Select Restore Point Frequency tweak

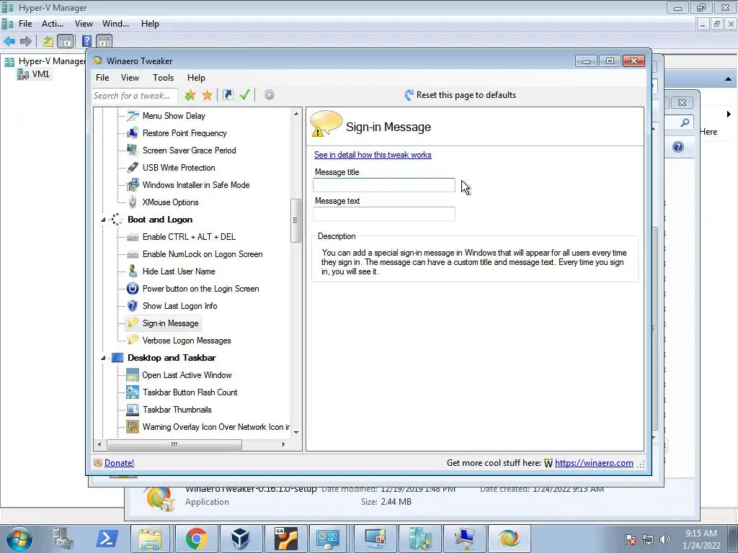pyautogui.click(x=184, y=133)
